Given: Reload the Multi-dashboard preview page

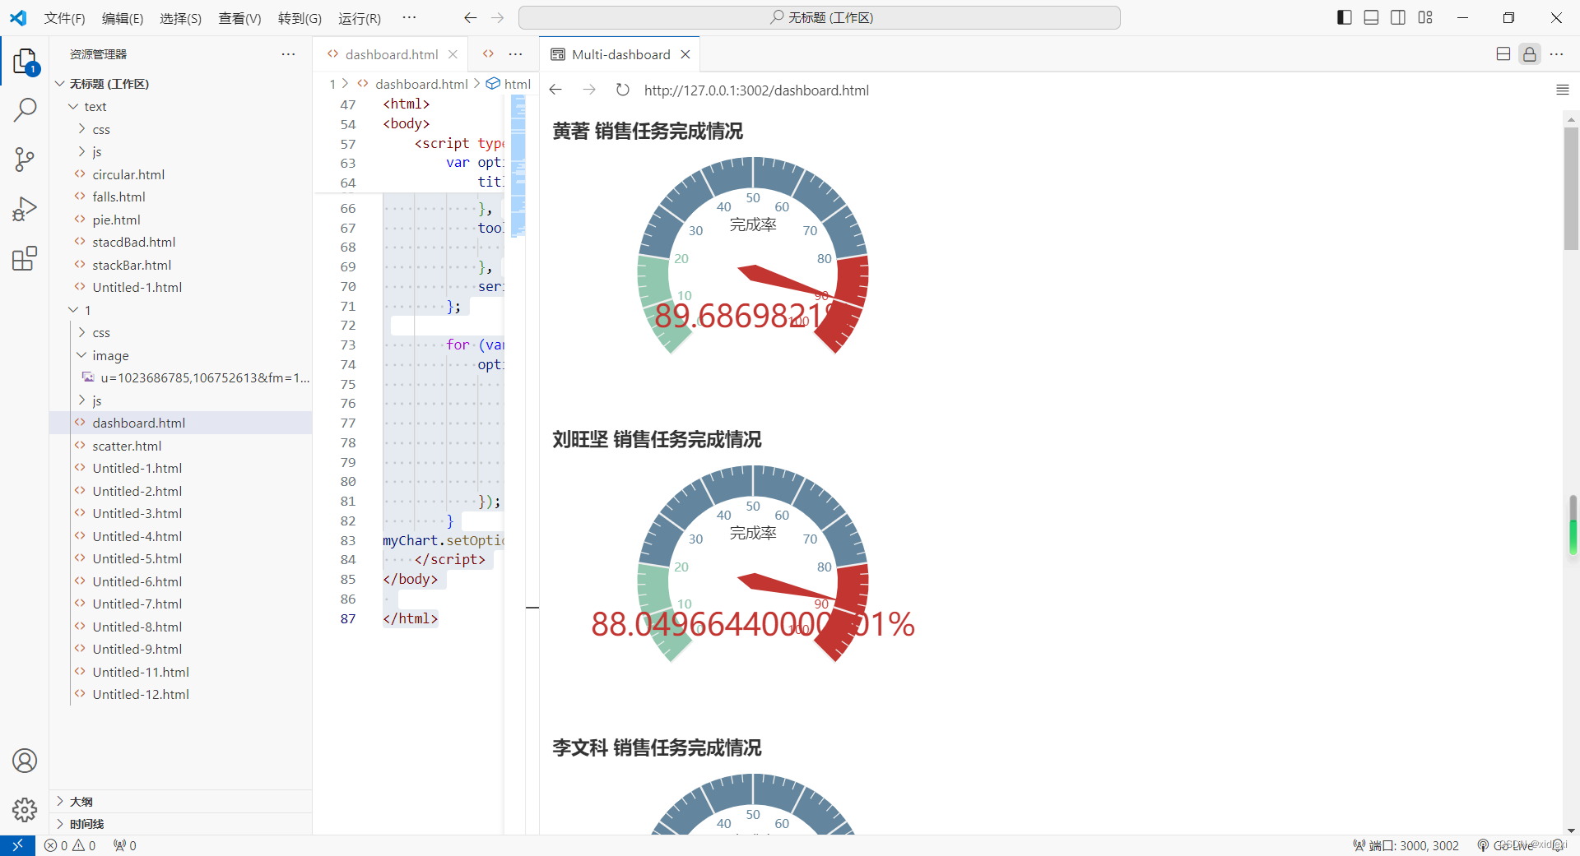Looking at the screenshot, I should pos(623,90).
